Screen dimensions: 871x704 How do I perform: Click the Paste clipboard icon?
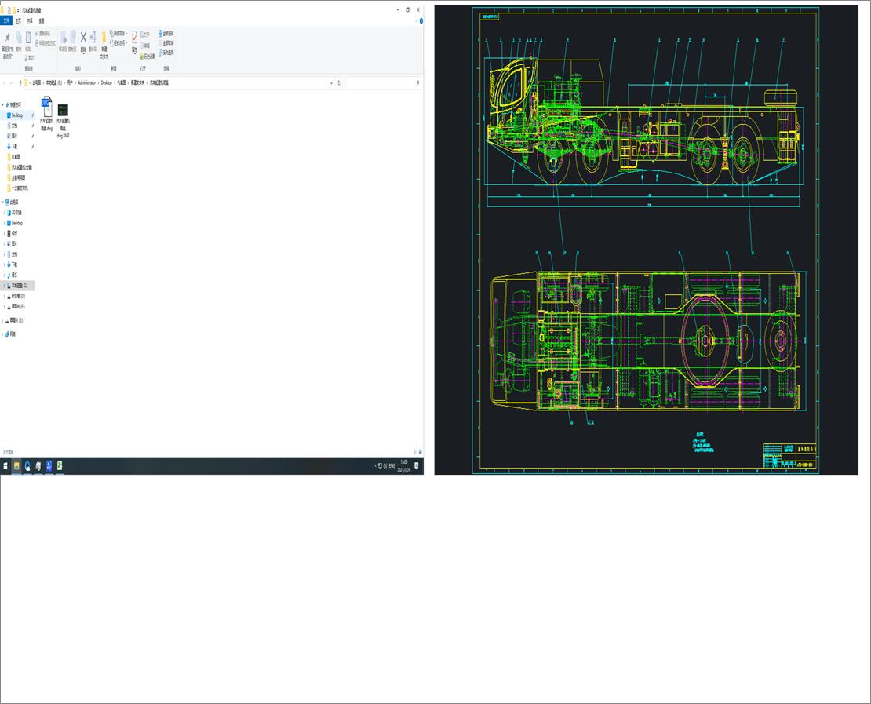[x=27, y=37]
